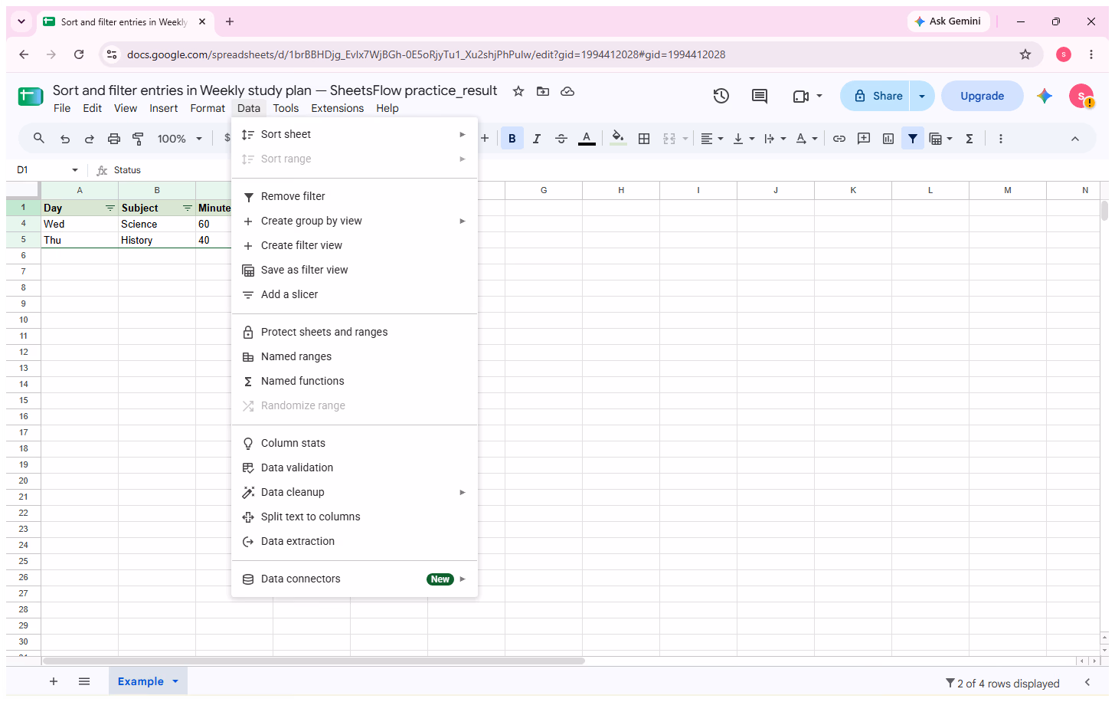This screenshot has height=702, width=1115.
Task: Choose Add a slicer
Action: click(x=354, y=294)
